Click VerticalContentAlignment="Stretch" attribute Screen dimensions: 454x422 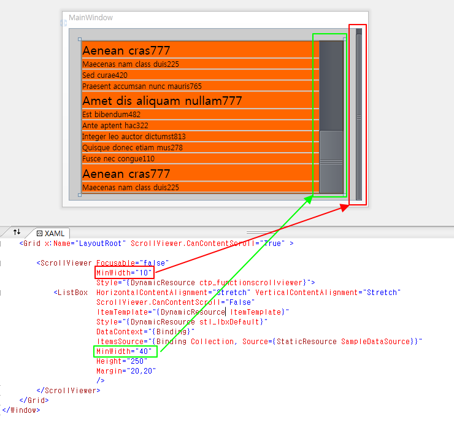[328, 293]
